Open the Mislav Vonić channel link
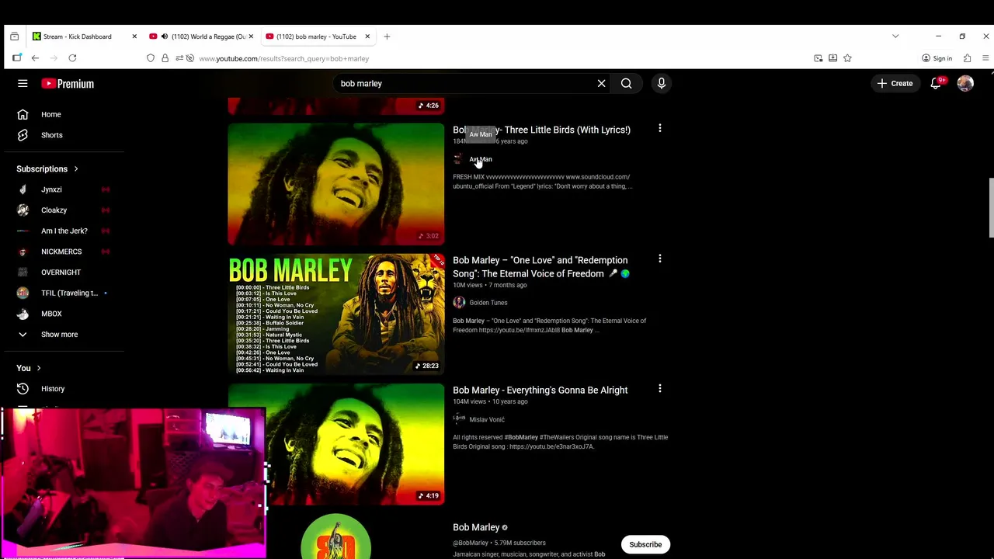 487,419
